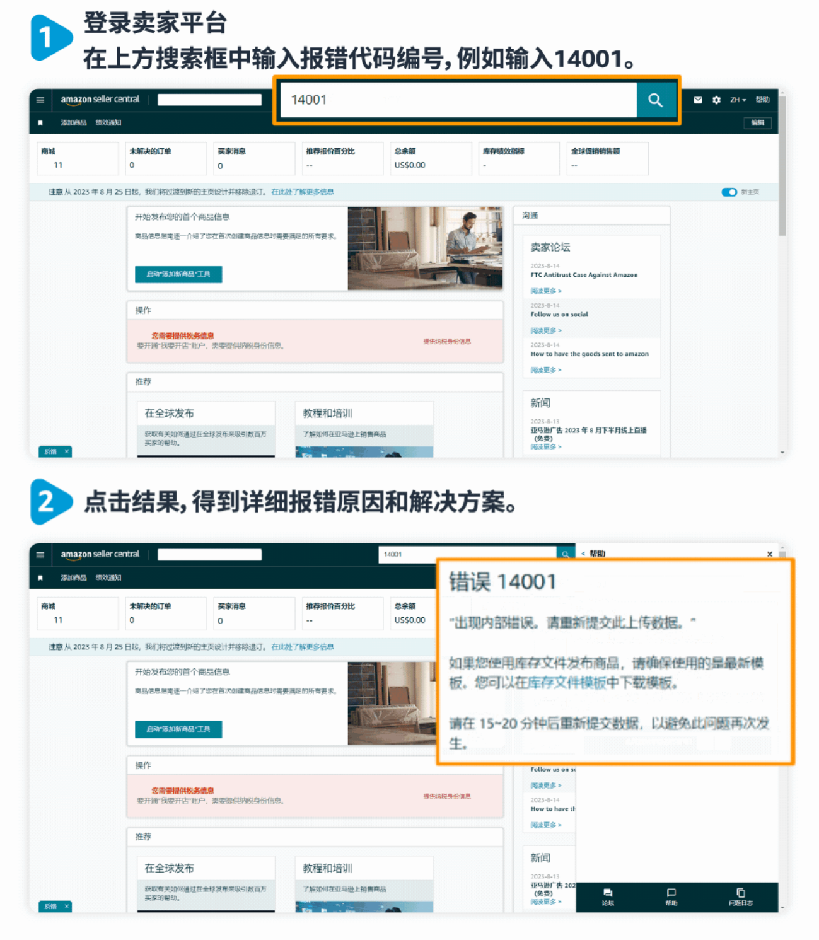The image size is (819, 940).
Task: Open the settings gear icon
Action: [x=716, y=100]
